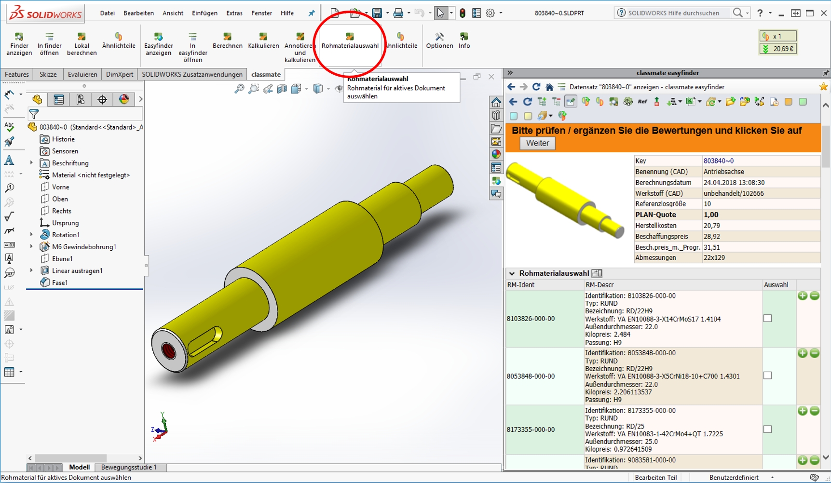The image size is (831, 483).
Task: Collapse the Rohmaterialauswahl section chevron
Action: (x=512, y=273)
